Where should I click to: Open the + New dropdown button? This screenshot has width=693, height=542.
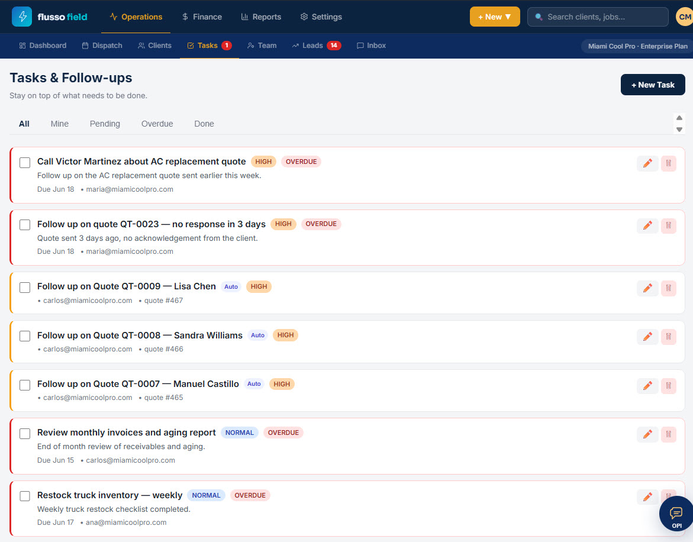[495, 17]
